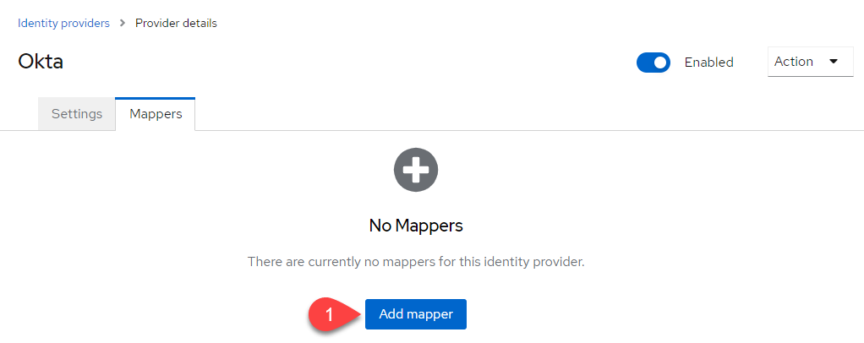Click the Okta page title heading
This screenshot has height=343, width=864.
(41, 61)
